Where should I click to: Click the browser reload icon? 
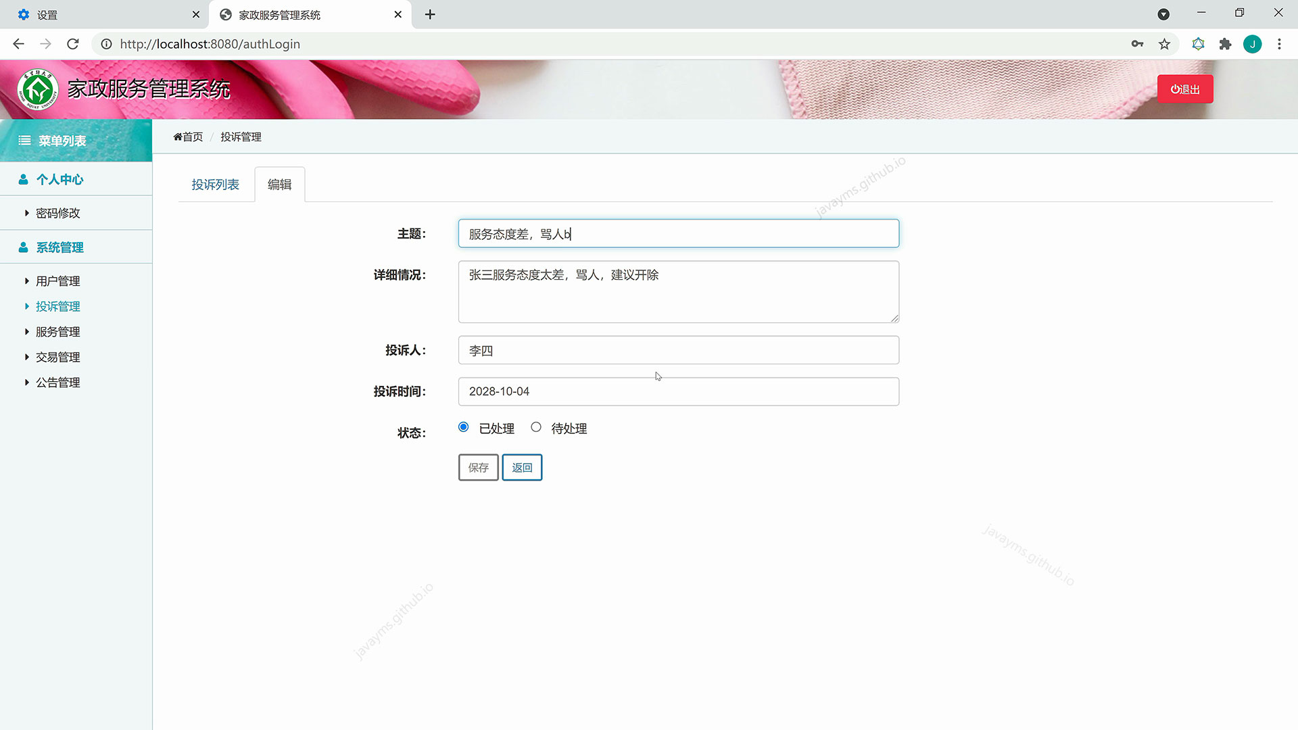[x=73, y=44]
